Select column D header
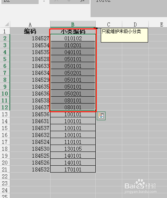 coord(135,24)
